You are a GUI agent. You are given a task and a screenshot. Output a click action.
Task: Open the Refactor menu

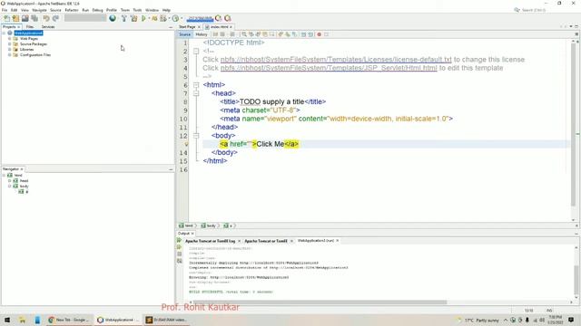pyautogui.click(x=72, y=10)
